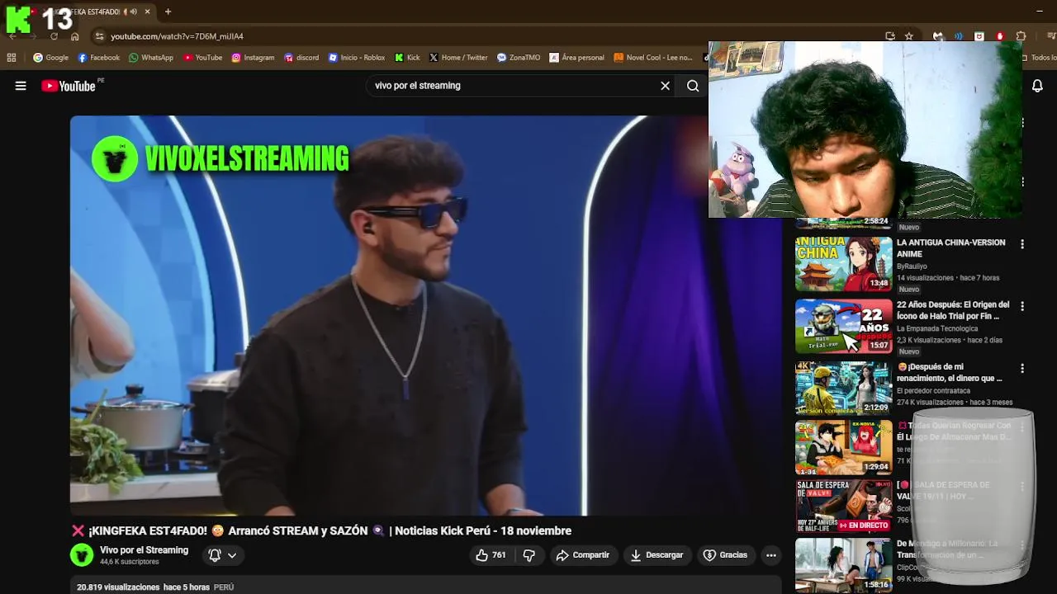1057x594 pixels.
Task: Open the 2:12:09 renacimiento video thumbnail
Action: click(x=843, y=388)
